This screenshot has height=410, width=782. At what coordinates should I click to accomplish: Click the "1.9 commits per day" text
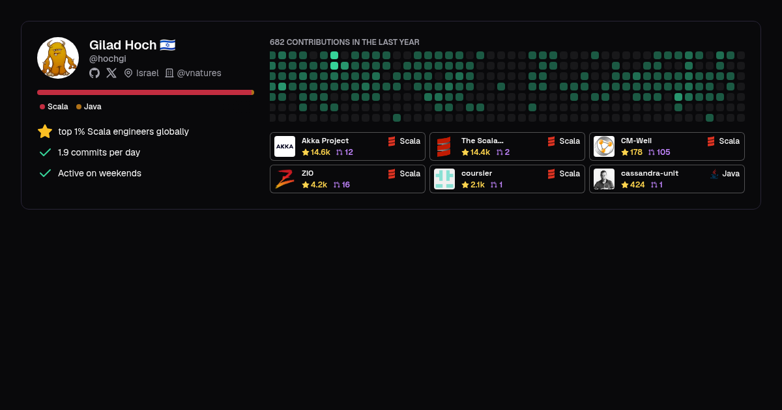tap(99, 152)
